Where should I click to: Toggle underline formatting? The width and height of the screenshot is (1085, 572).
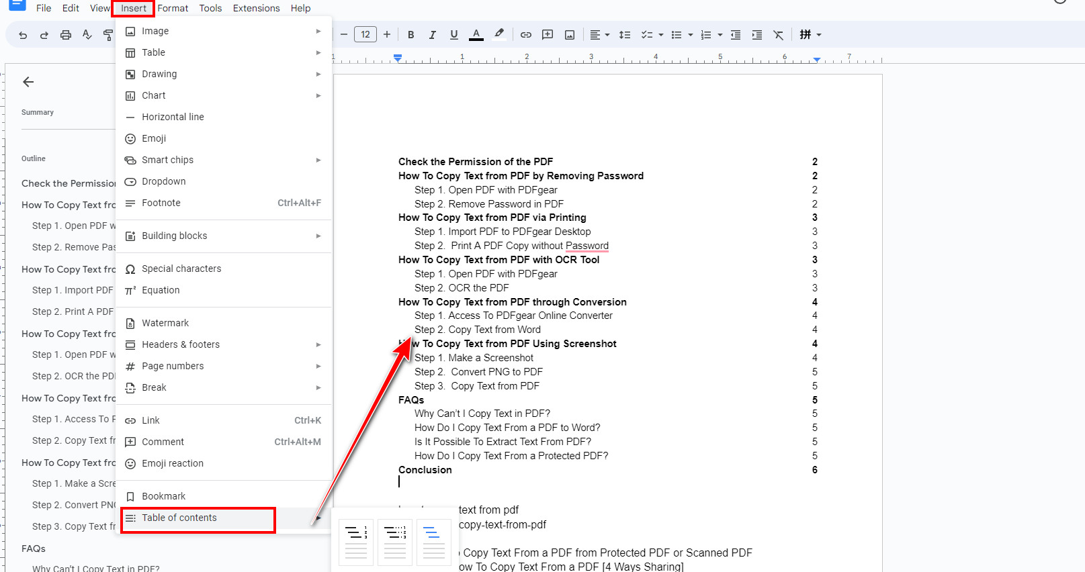point(454,35)
